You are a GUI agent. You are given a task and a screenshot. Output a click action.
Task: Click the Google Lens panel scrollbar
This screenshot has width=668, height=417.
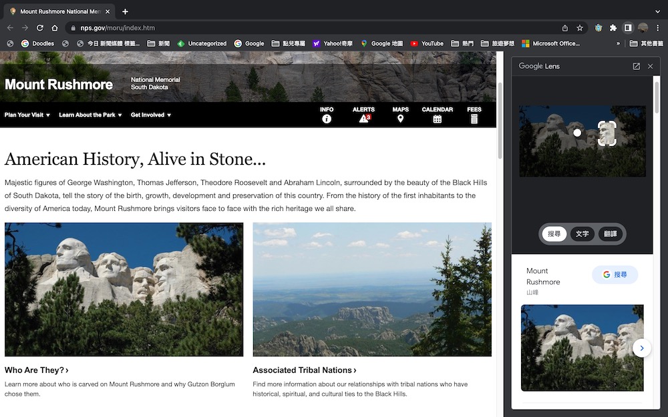click(657, 98)
